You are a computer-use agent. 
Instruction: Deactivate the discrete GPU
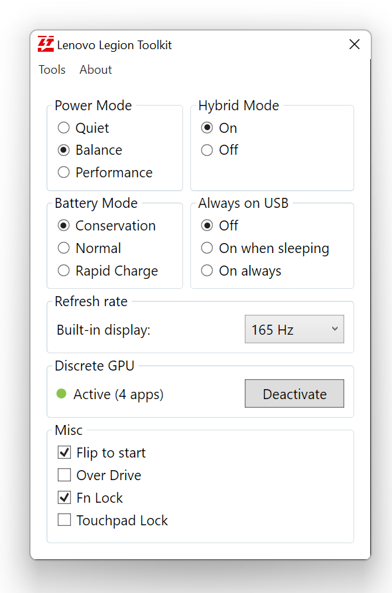pyautogui.click(x=294, y=394)
